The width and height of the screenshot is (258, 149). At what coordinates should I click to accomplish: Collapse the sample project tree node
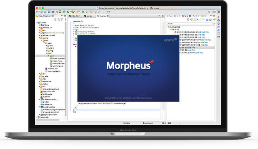coord(37,23)
